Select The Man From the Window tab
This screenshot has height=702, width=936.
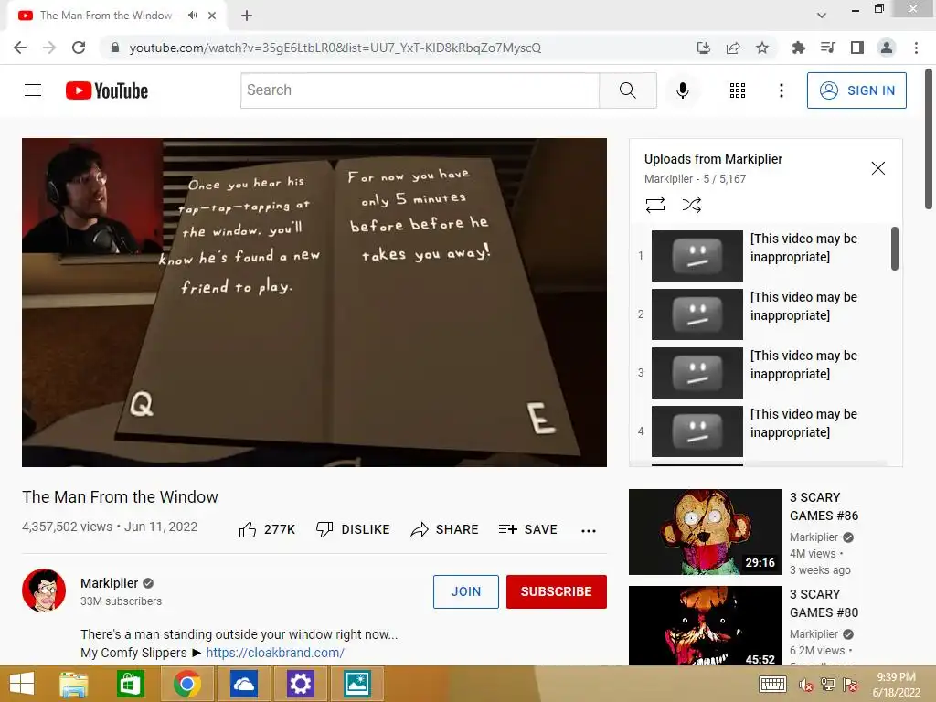tap(117, 16)
